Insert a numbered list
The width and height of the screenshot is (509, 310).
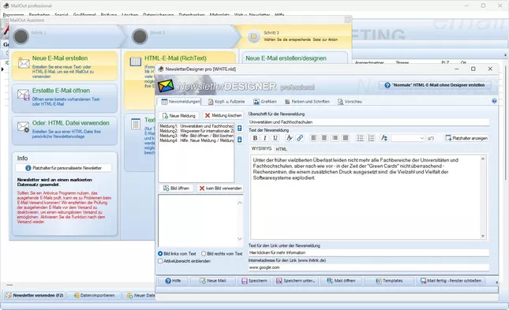tap(371, 138)
